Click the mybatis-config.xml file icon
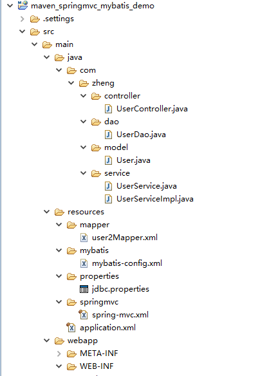Image resolution: width=278 pixels, height=376 pixels. [84, 263]
